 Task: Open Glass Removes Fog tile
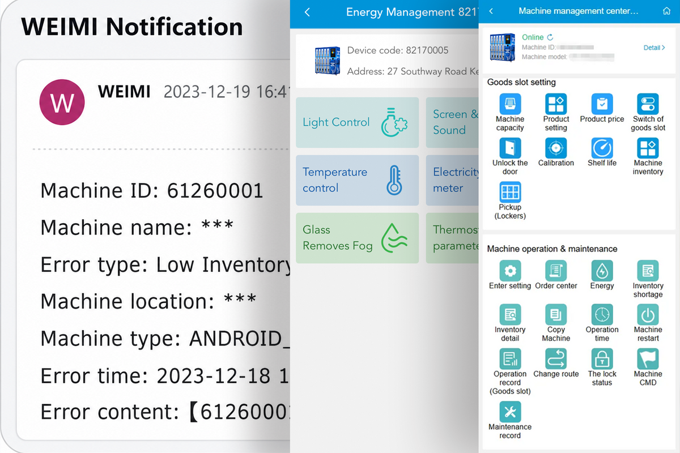(357, 238)
